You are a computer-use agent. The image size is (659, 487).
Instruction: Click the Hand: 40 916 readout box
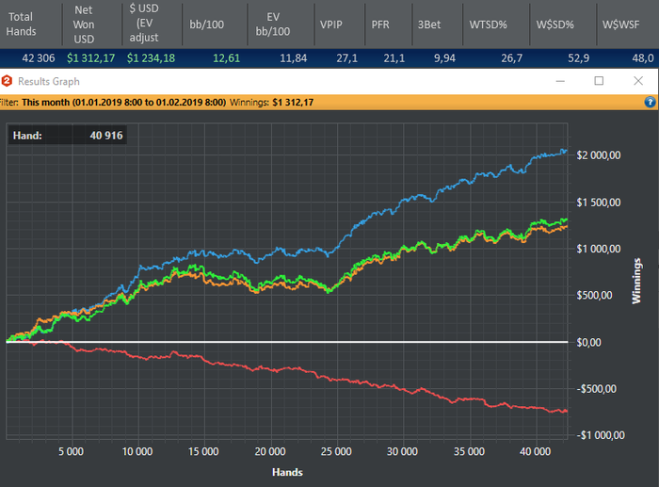67,136
